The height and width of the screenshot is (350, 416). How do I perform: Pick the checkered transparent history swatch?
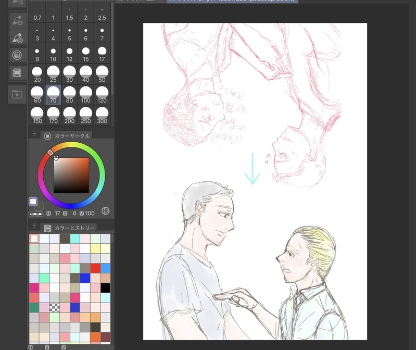click(54, 307)
